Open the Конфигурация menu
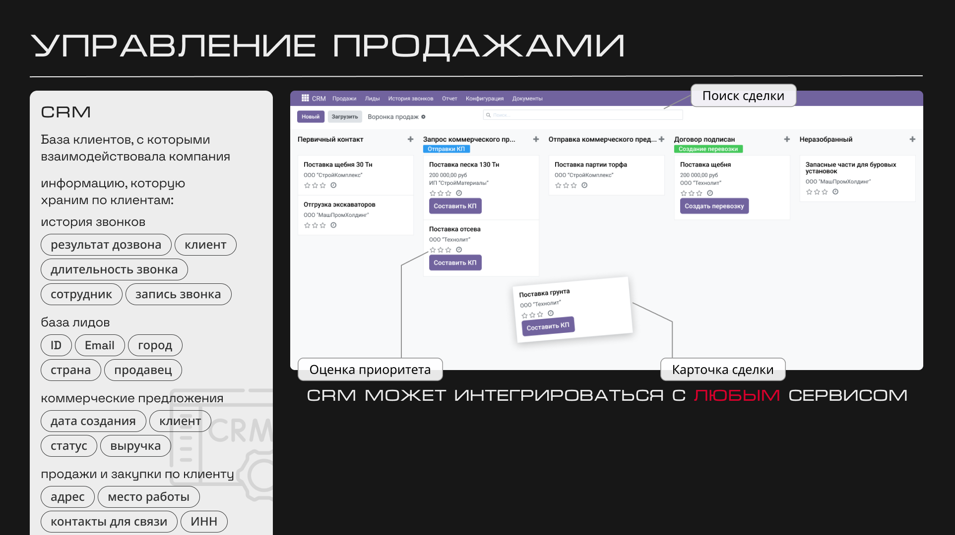Screen dimensions: 955x535 point(484,99)
